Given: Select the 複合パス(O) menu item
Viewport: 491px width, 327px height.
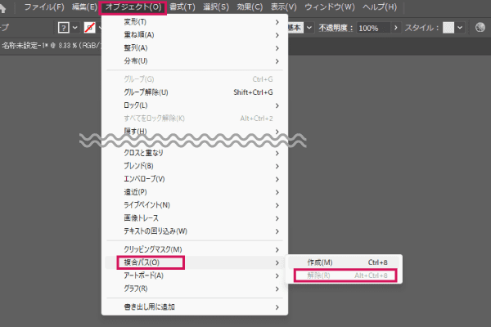Looking at the screenshot, I should pos(195,262).
